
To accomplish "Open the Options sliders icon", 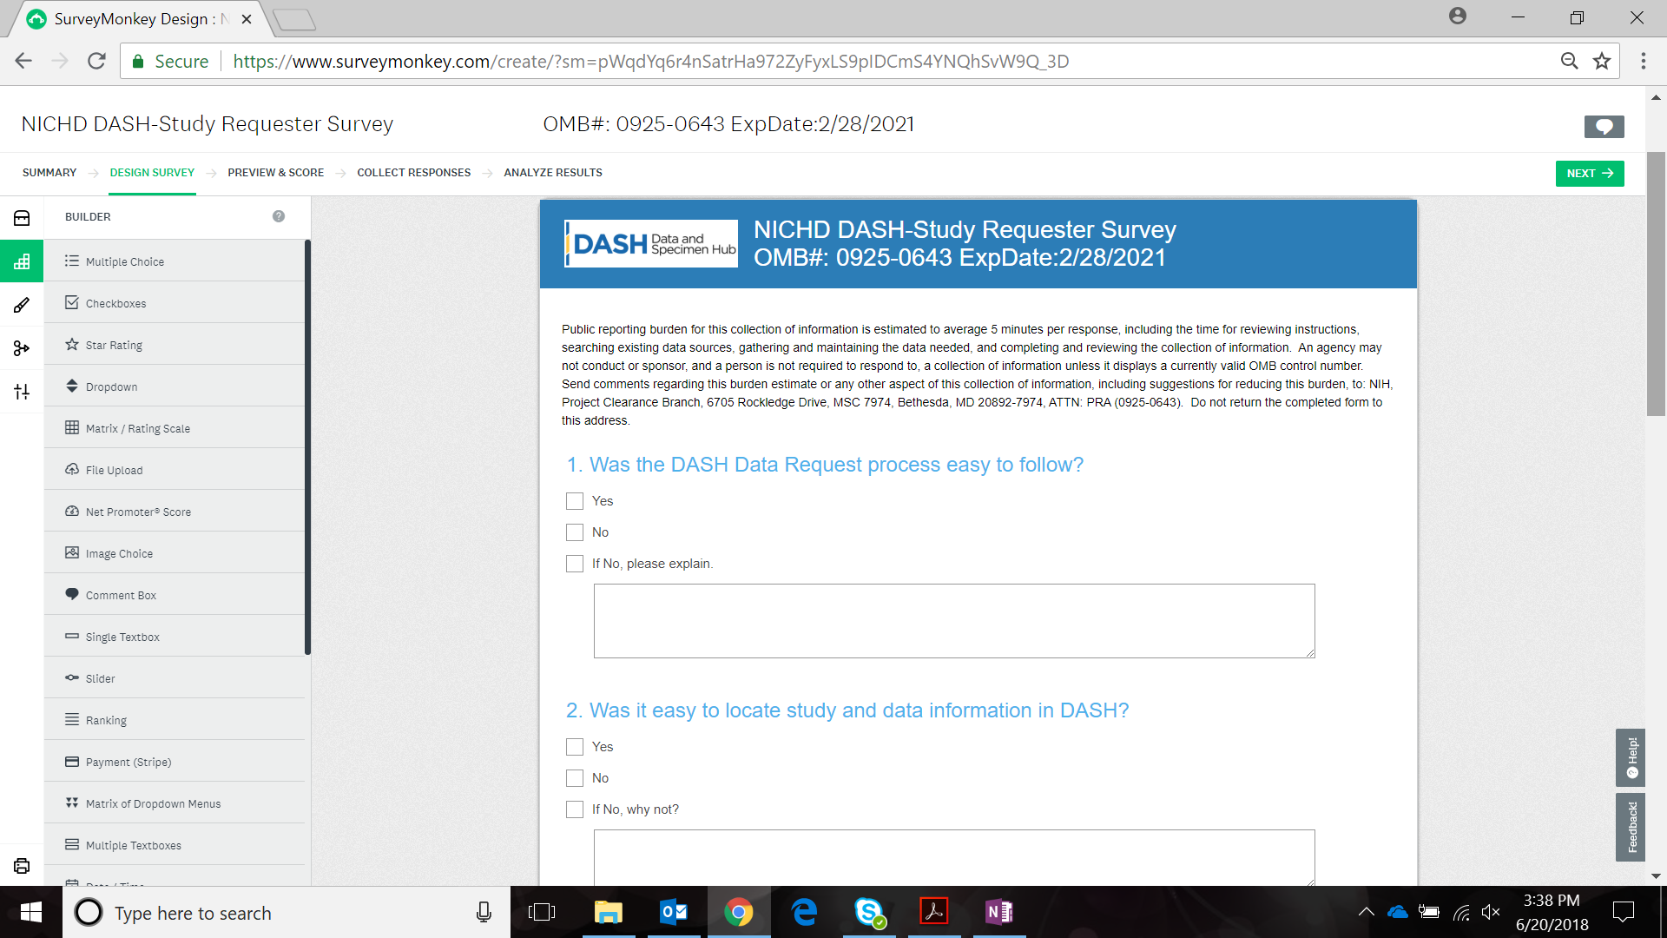I will [x=22, y=392].
